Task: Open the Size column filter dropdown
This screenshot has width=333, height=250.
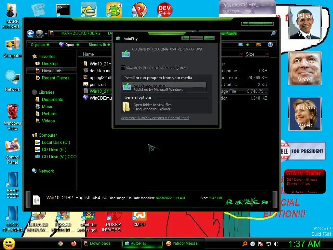Action: 267,54
